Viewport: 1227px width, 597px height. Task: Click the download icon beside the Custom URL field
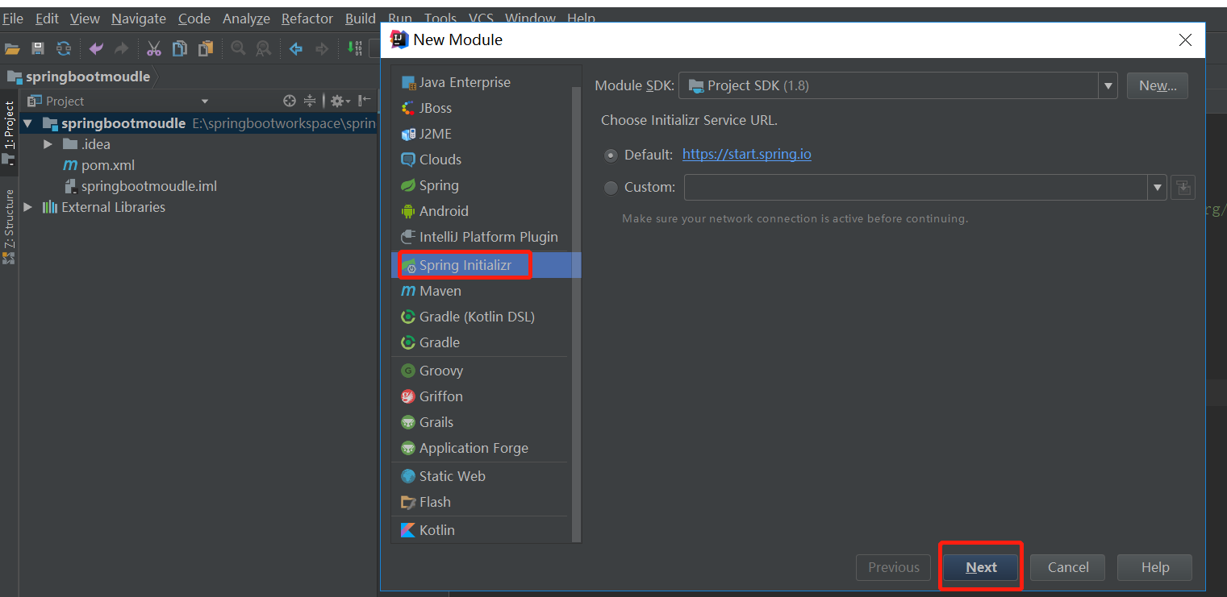[x=1183, y=187]
